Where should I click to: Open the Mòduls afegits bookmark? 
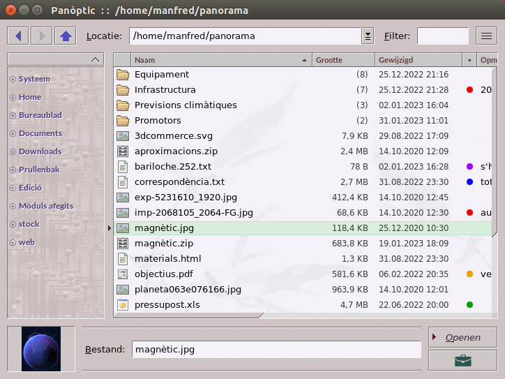click(46, 206)
